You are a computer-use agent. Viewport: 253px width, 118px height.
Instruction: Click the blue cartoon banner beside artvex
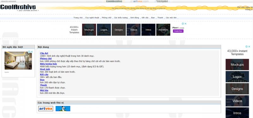pyautogui.click(x=63, y=109)
